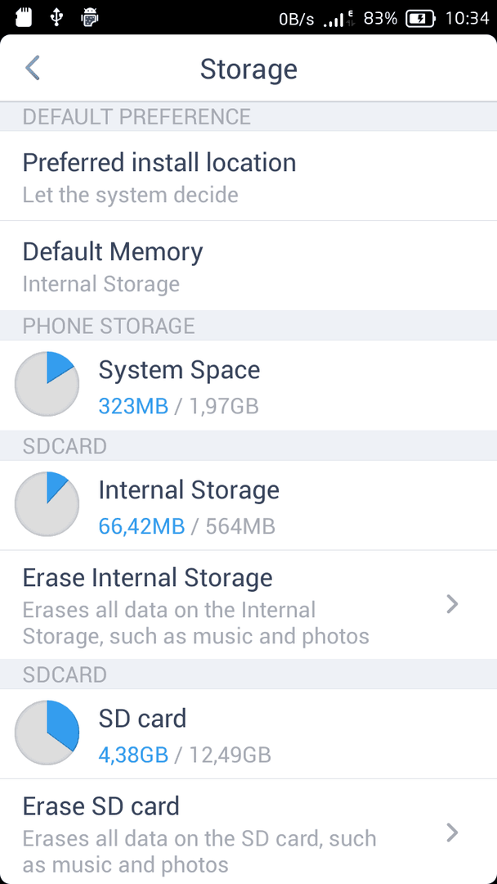
Task: Tap the signal strength icon in status bar
Action: (335, 19)
